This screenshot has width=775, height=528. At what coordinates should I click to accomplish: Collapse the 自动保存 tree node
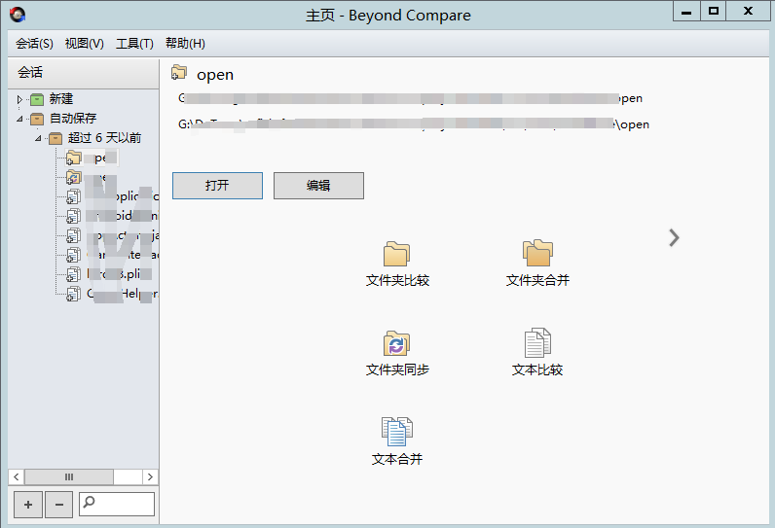click(x=19, y=119)
